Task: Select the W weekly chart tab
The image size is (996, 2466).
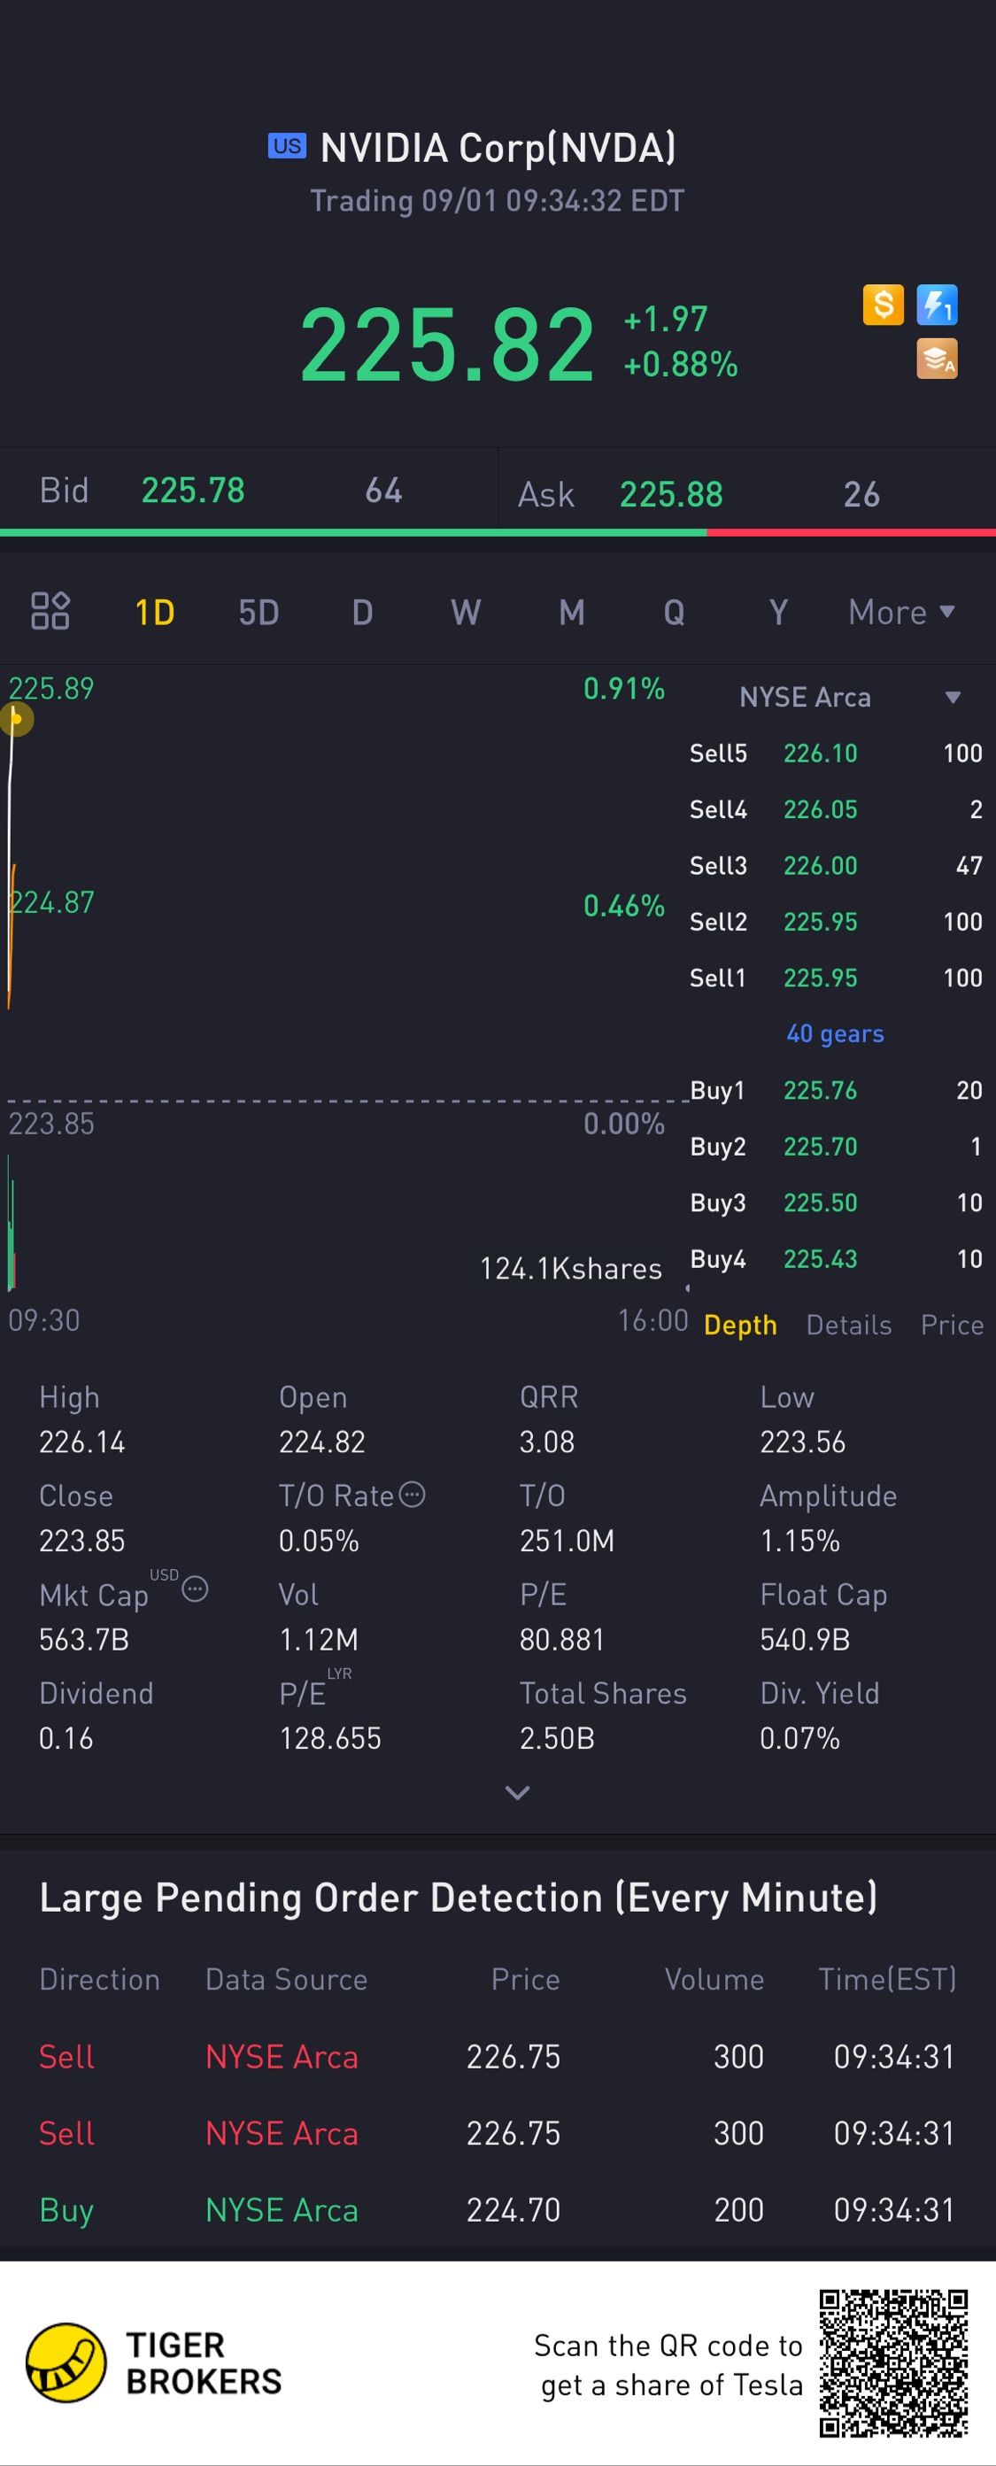Action: tap(466, 613)
